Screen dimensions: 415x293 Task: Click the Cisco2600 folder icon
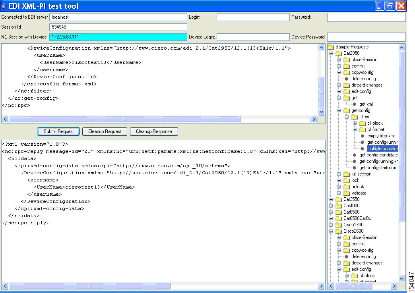[339, 231]
